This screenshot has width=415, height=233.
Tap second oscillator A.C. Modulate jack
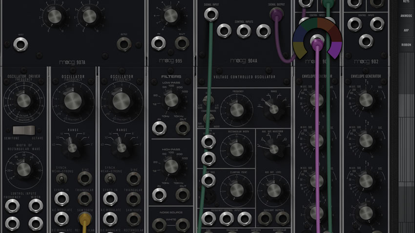110,219
